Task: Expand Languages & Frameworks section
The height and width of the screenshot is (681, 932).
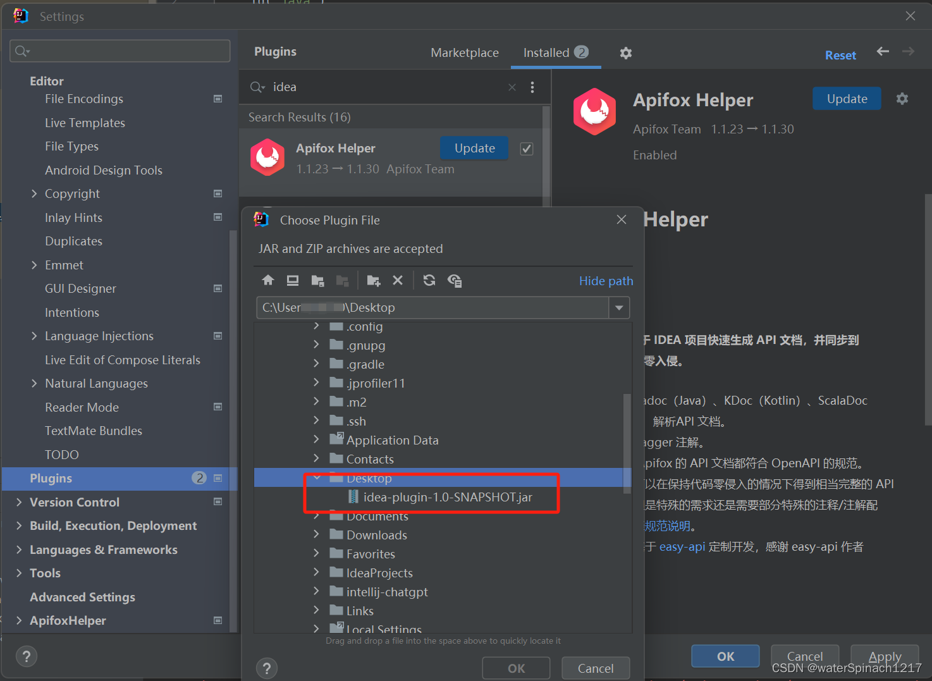Action: (19, 549)
